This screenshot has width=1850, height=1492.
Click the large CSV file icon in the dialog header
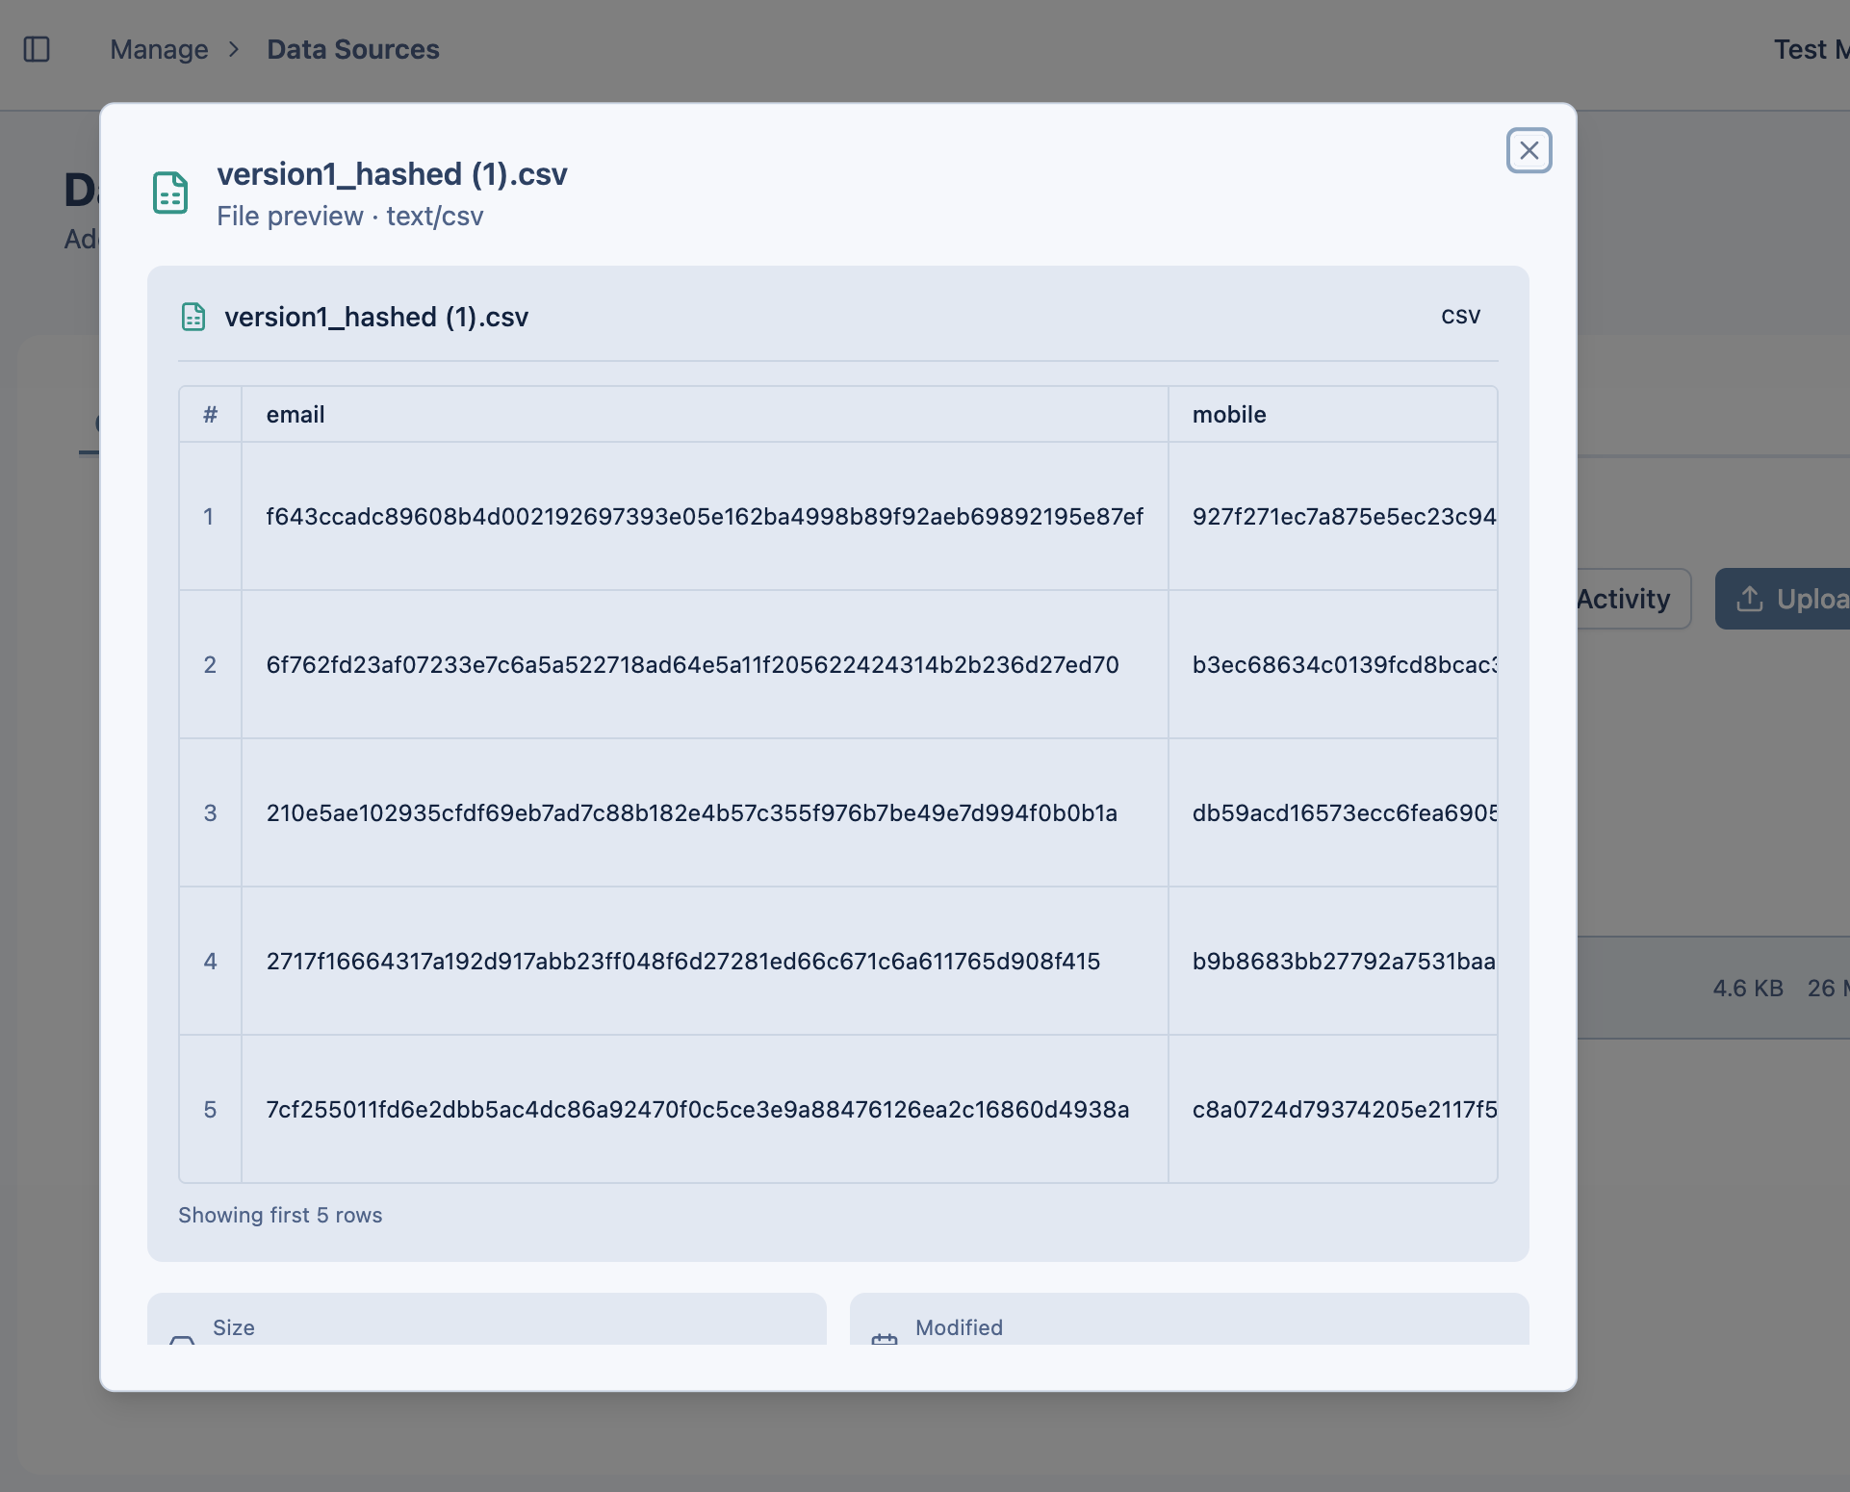(x=170, y=193)
